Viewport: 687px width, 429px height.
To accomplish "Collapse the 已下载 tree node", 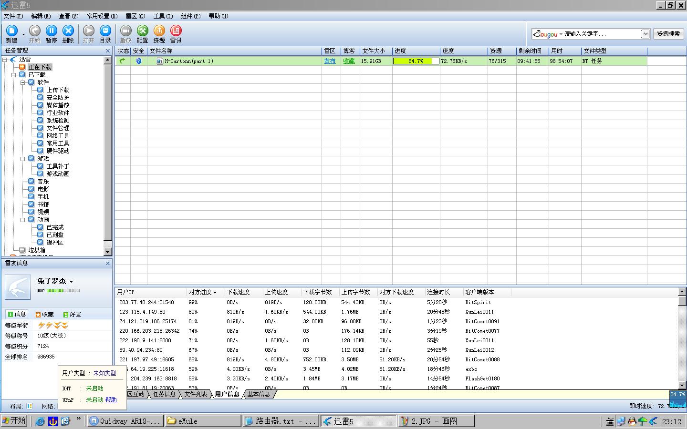I will click(13, 75).
